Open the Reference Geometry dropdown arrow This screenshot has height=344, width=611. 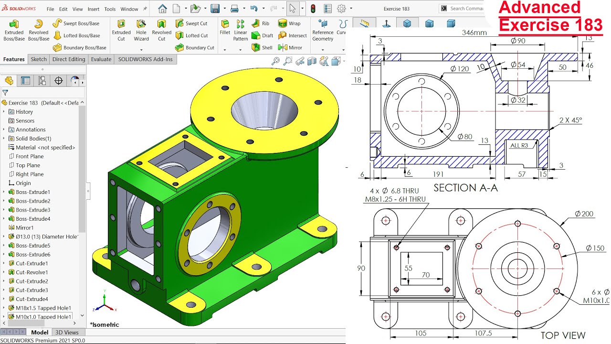323,49
